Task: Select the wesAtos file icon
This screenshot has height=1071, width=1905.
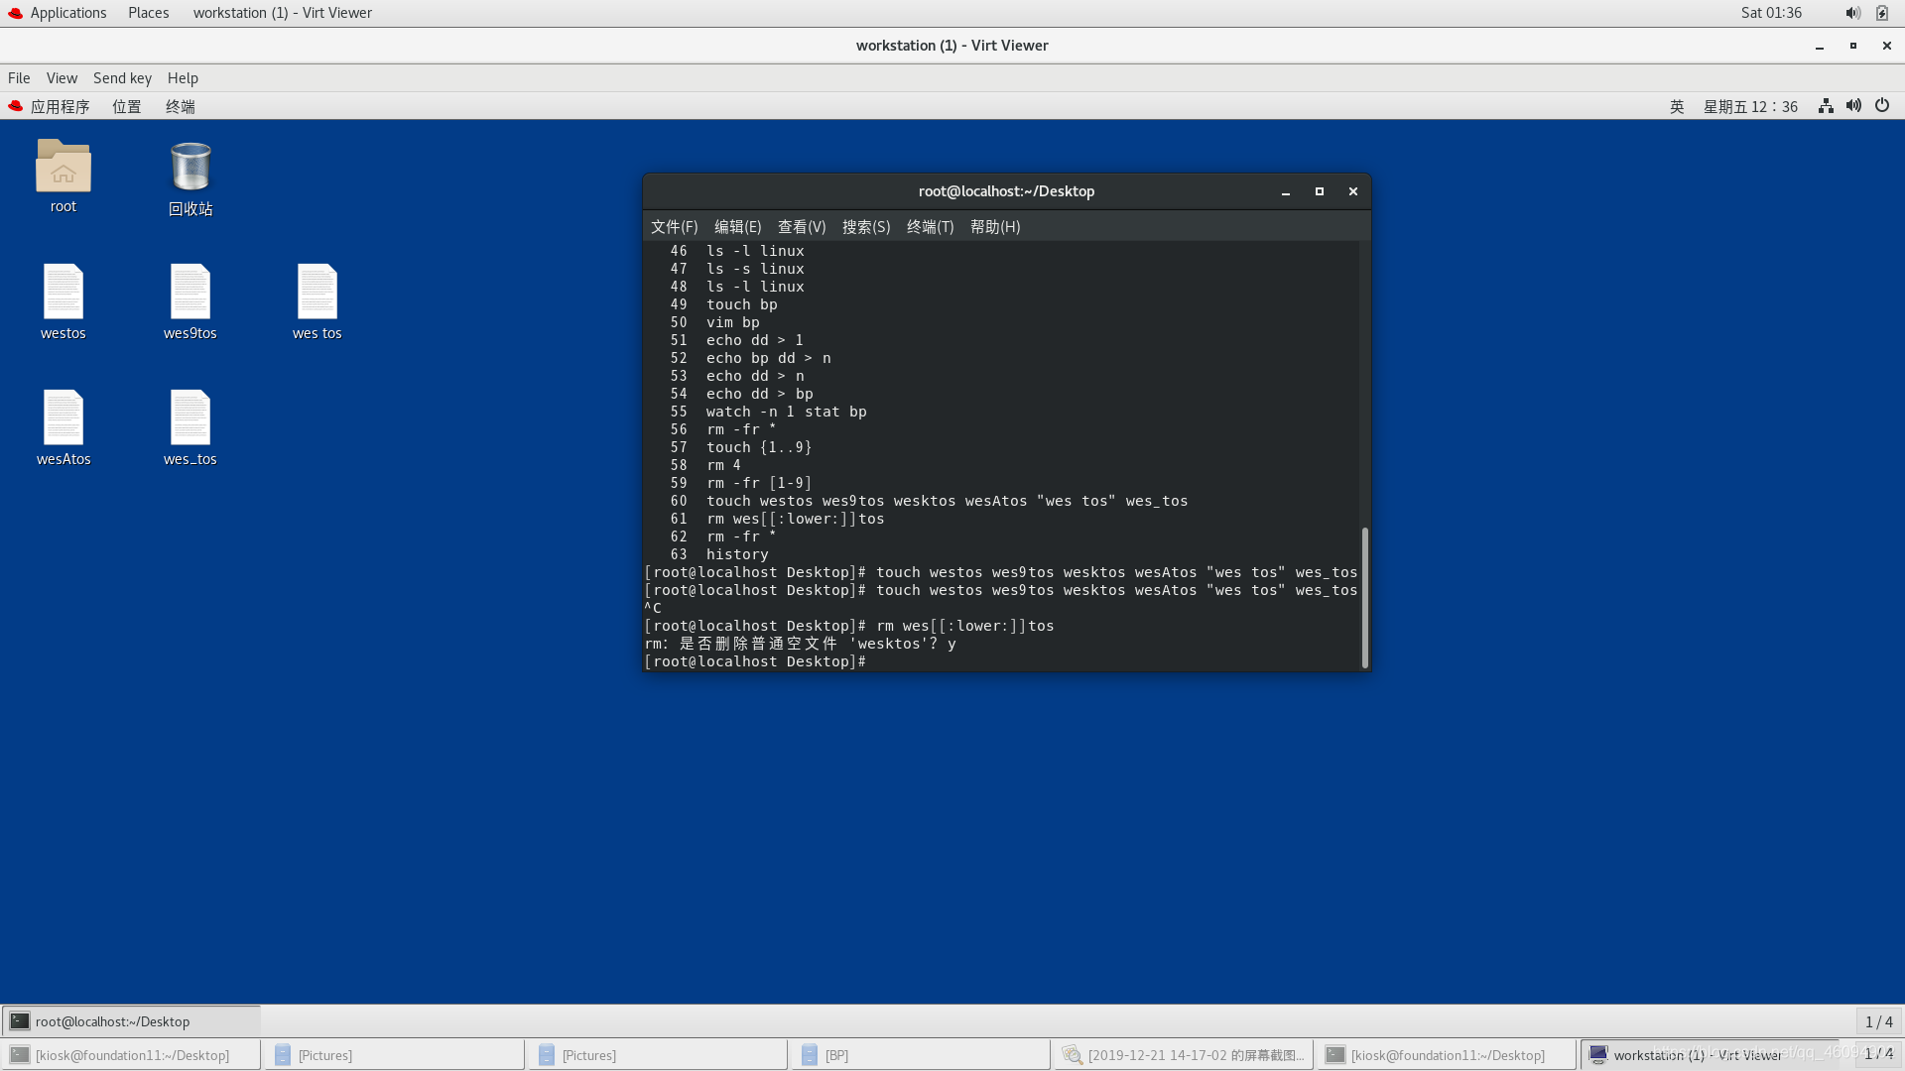Action: (63, 418)
